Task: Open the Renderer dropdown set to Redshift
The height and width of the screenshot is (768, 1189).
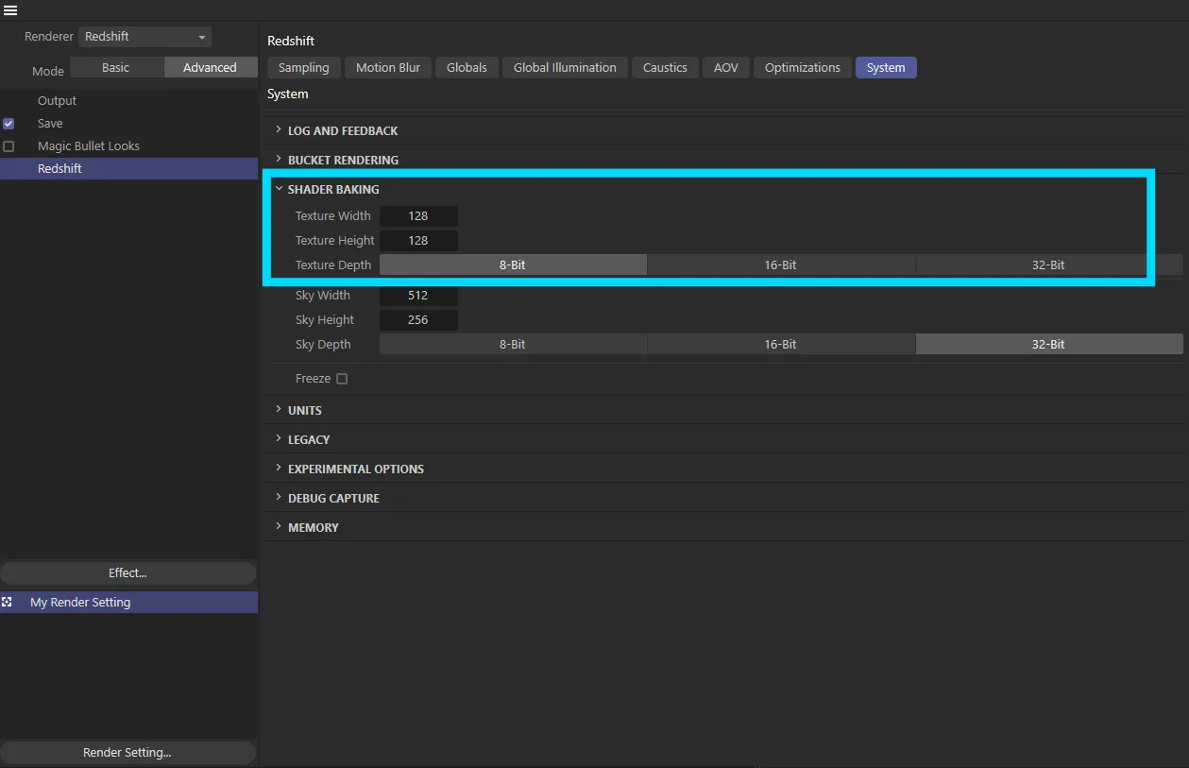Action: (x=144, y=37)
